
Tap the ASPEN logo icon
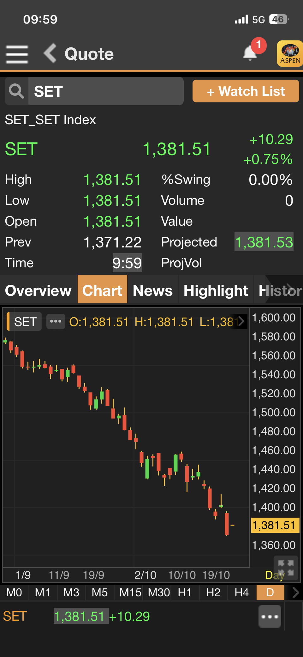(x=290, y=53)
